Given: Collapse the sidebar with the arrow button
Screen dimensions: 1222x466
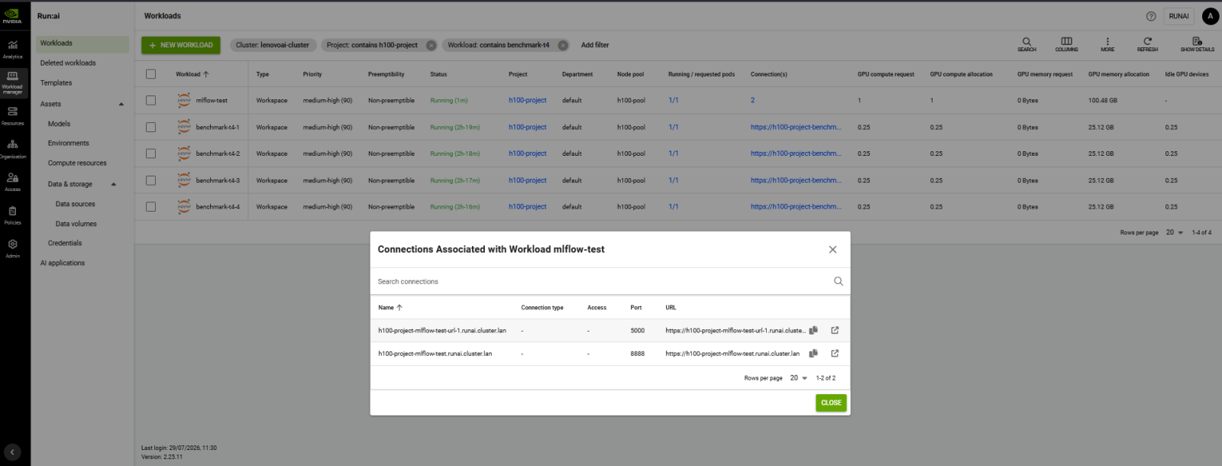Looking at the screenshot, I should tap(12, 452).
